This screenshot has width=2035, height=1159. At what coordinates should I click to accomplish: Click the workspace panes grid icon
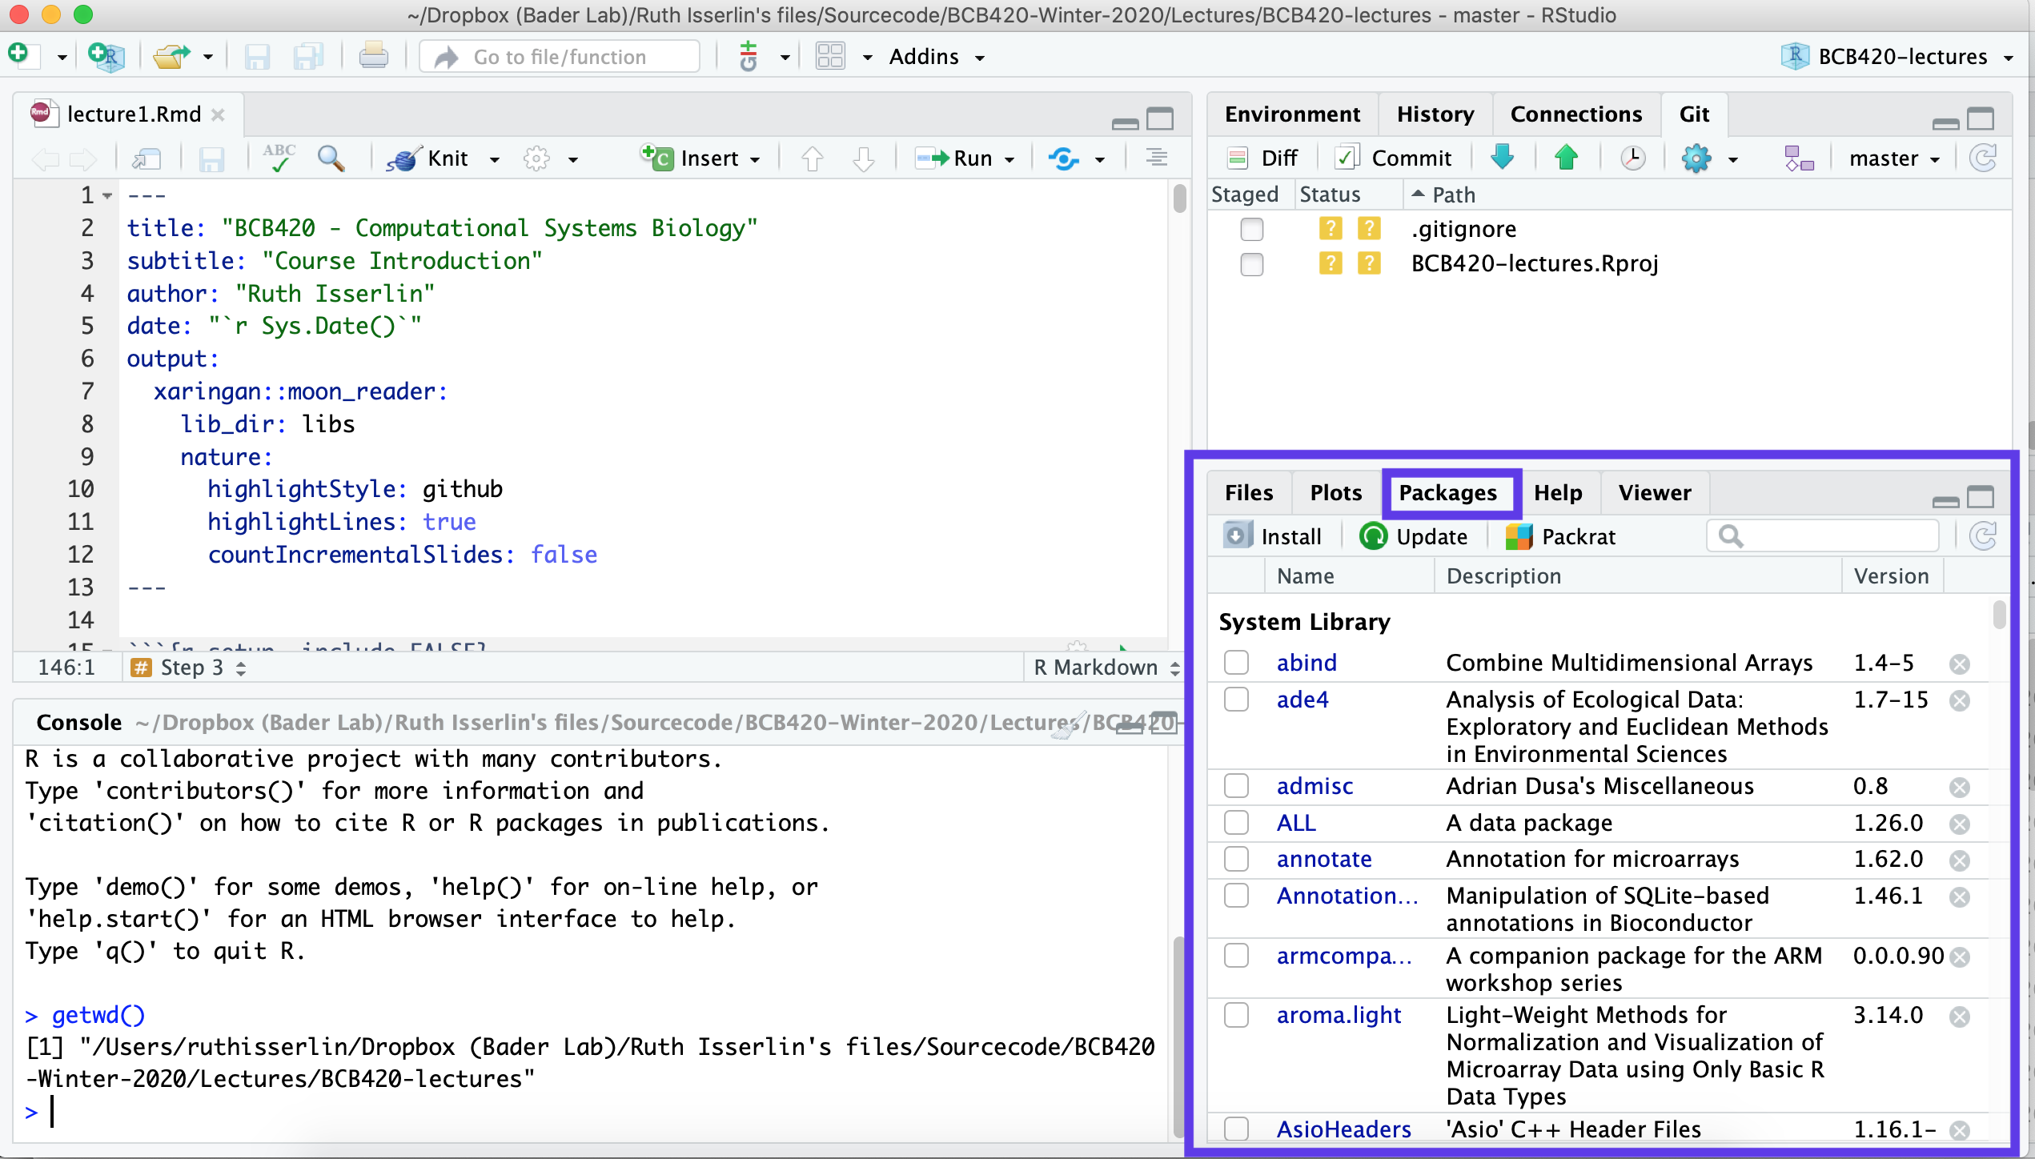coord(830,56)
